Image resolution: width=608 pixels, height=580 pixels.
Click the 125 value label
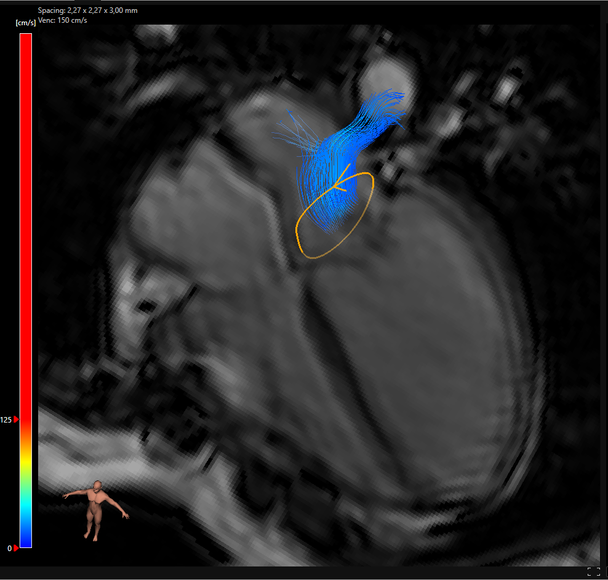click(6, 419)
